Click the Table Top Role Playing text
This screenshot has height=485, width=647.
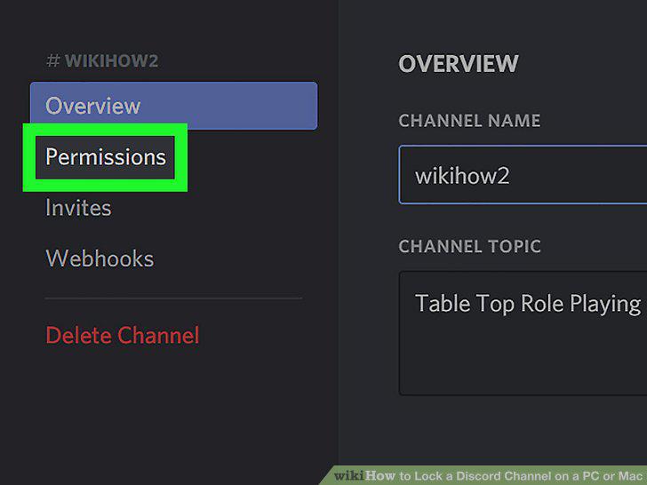point(528,305)
